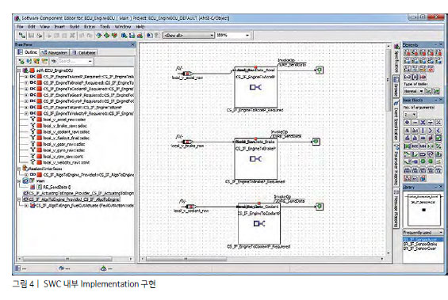
Task: Open the 100% zoom dropdown
Action: tap(247, 36)
